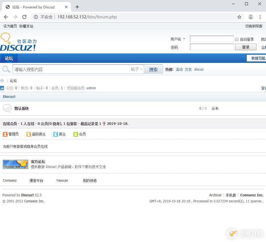
Task: Switch layout via 切换到窄版
Action: coord(254,26)
